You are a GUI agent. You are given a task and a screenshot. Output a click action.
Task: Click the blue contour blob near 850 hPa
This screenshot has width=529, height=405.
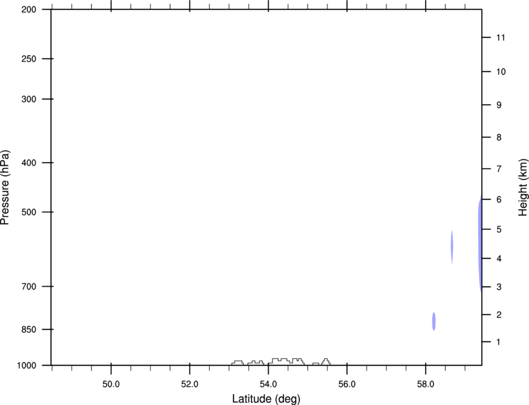tap(434, 322)
